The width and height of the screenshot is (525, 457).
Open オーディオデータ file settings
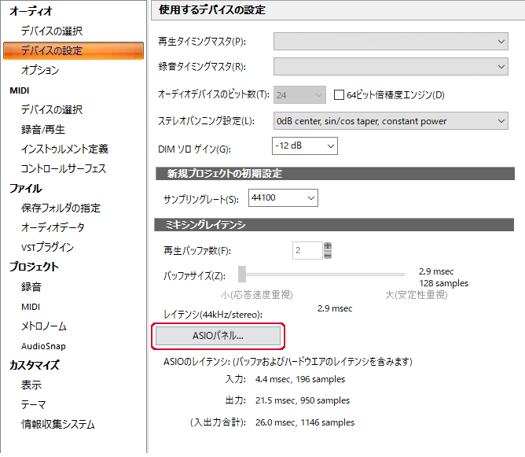53,227
